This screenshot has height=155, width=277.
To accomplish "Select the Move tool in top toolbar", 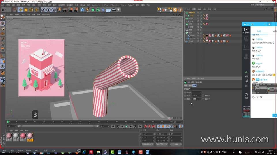I will coord(21,10).
